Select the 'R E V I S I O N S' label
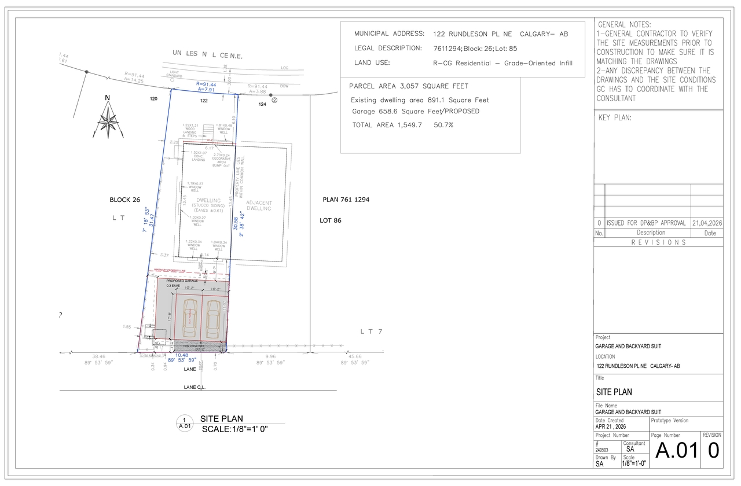This screenshot has width=741, height=486. click(x=658, y=242)
